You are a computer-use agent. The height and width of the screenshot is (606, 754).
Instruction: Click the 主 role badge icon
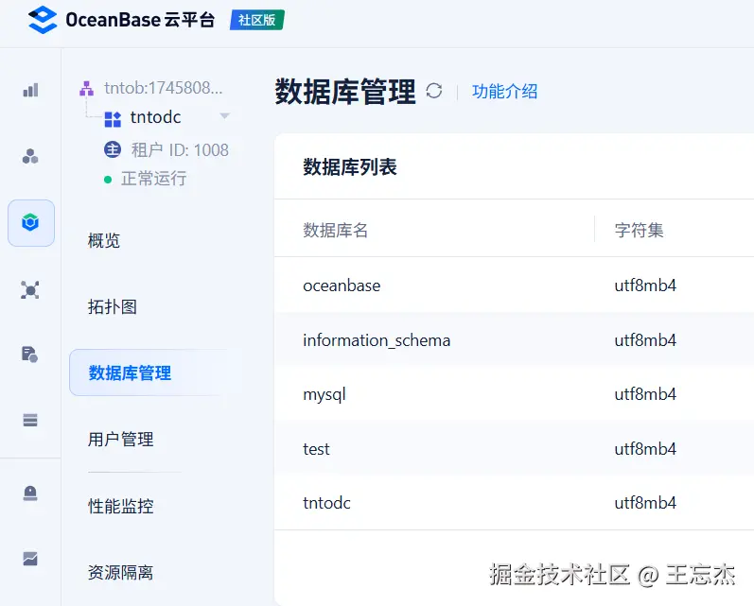coord(113,150)
